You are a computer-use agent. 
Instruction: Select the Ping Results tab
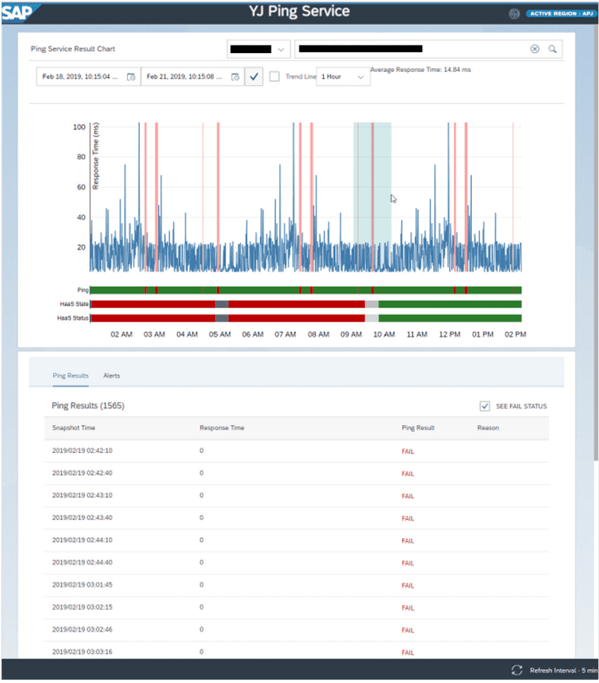[70, 376]
